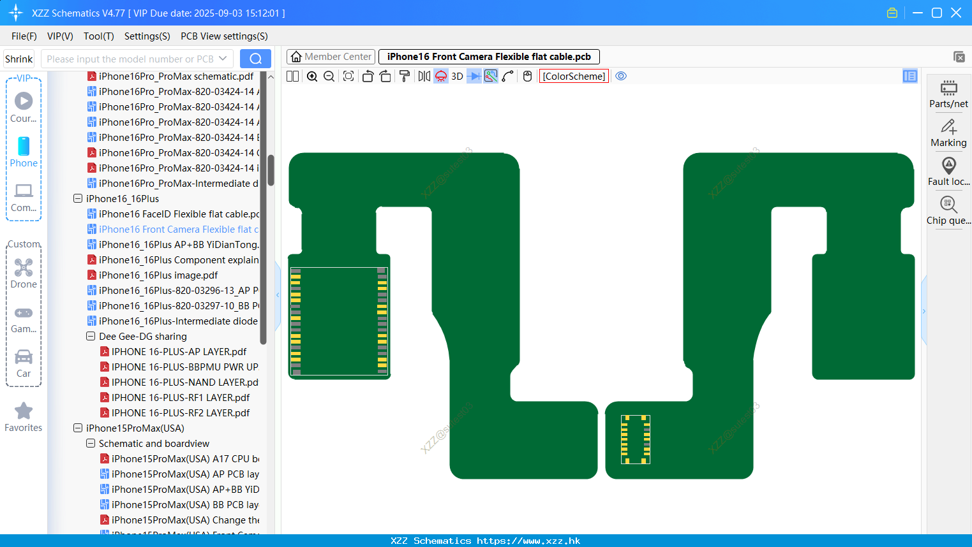The height and width of the screenshot is (547, 972).
Task: Collapse the iPhone16_16Plus tree node
Action: [x=78, y=199]
